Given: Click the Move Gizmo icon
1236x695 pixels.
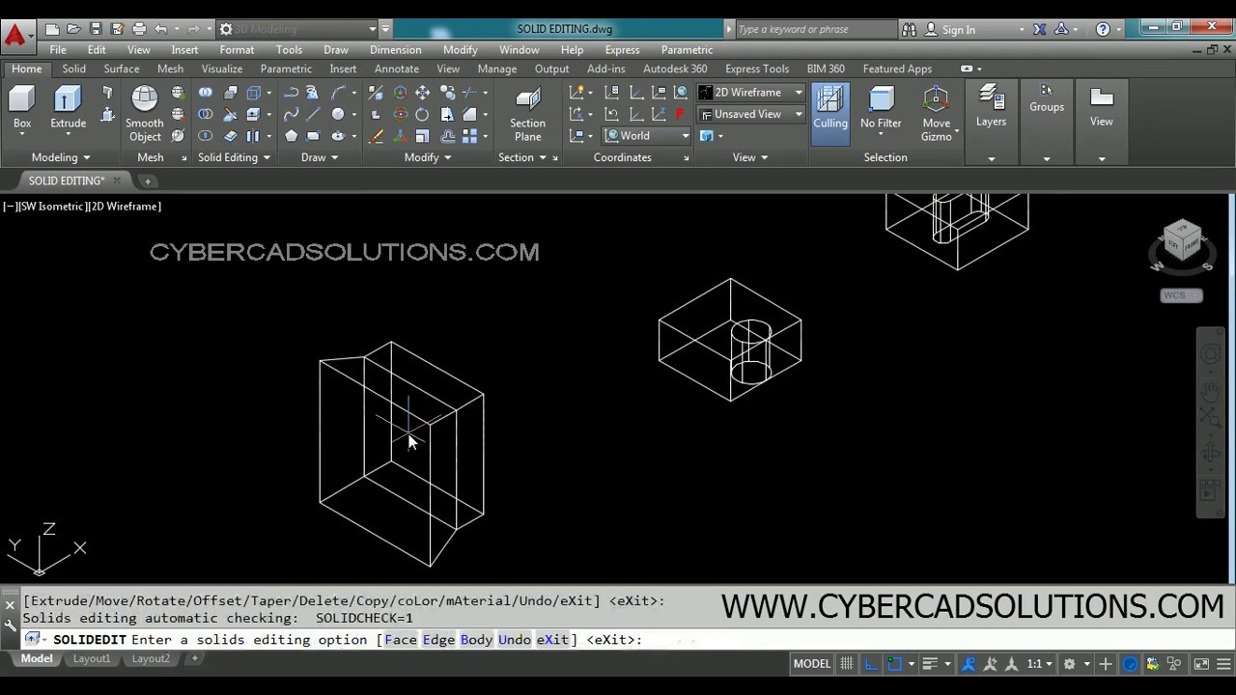Looking at the screenshot, I should point(936,114).
